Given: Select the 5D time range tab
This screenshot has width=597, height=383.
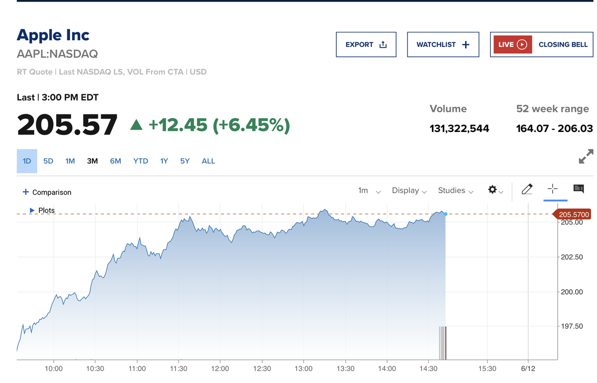Looking at the screenshot, I should point(48,161).
